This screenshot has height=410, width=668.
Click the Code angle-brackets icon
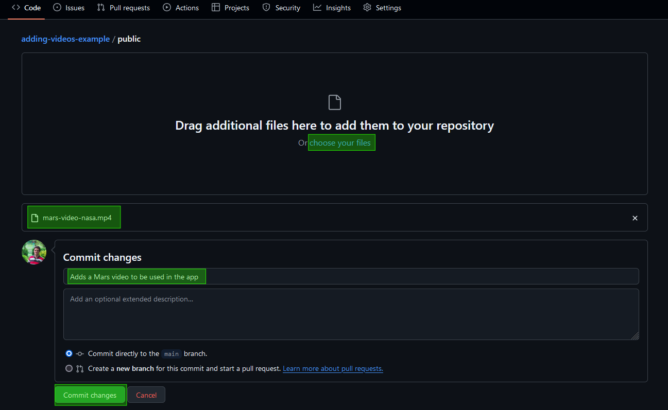tap(15, 7)
